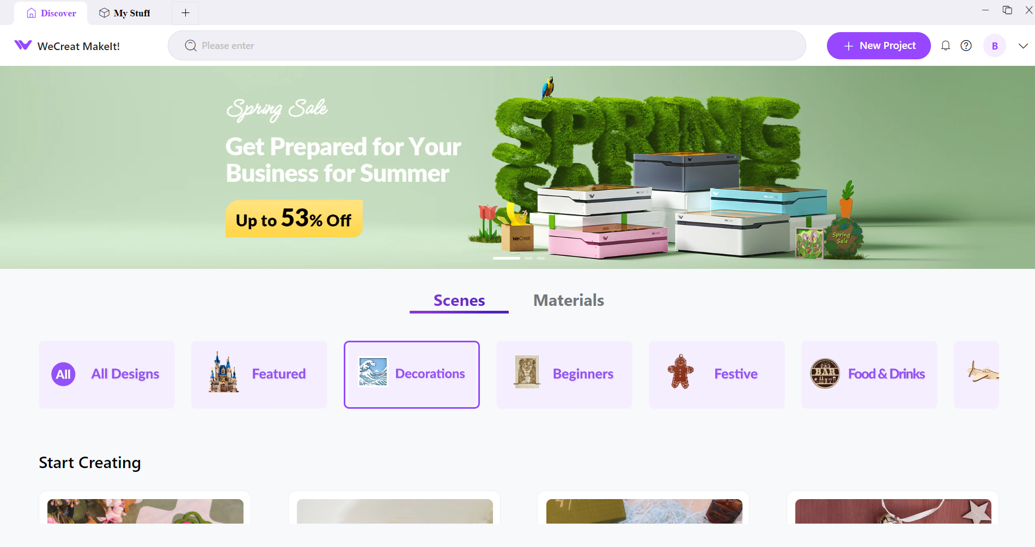Add a new tab with plus icon

[185, 13]
